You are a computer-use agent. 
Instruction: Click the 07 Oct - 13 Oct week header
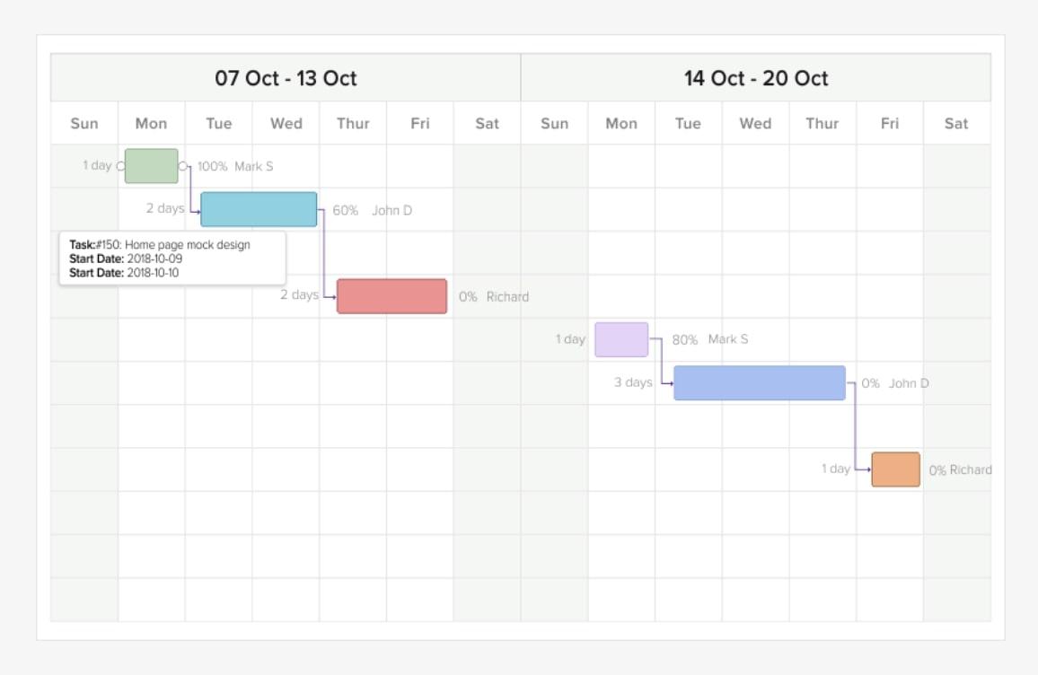286,78
